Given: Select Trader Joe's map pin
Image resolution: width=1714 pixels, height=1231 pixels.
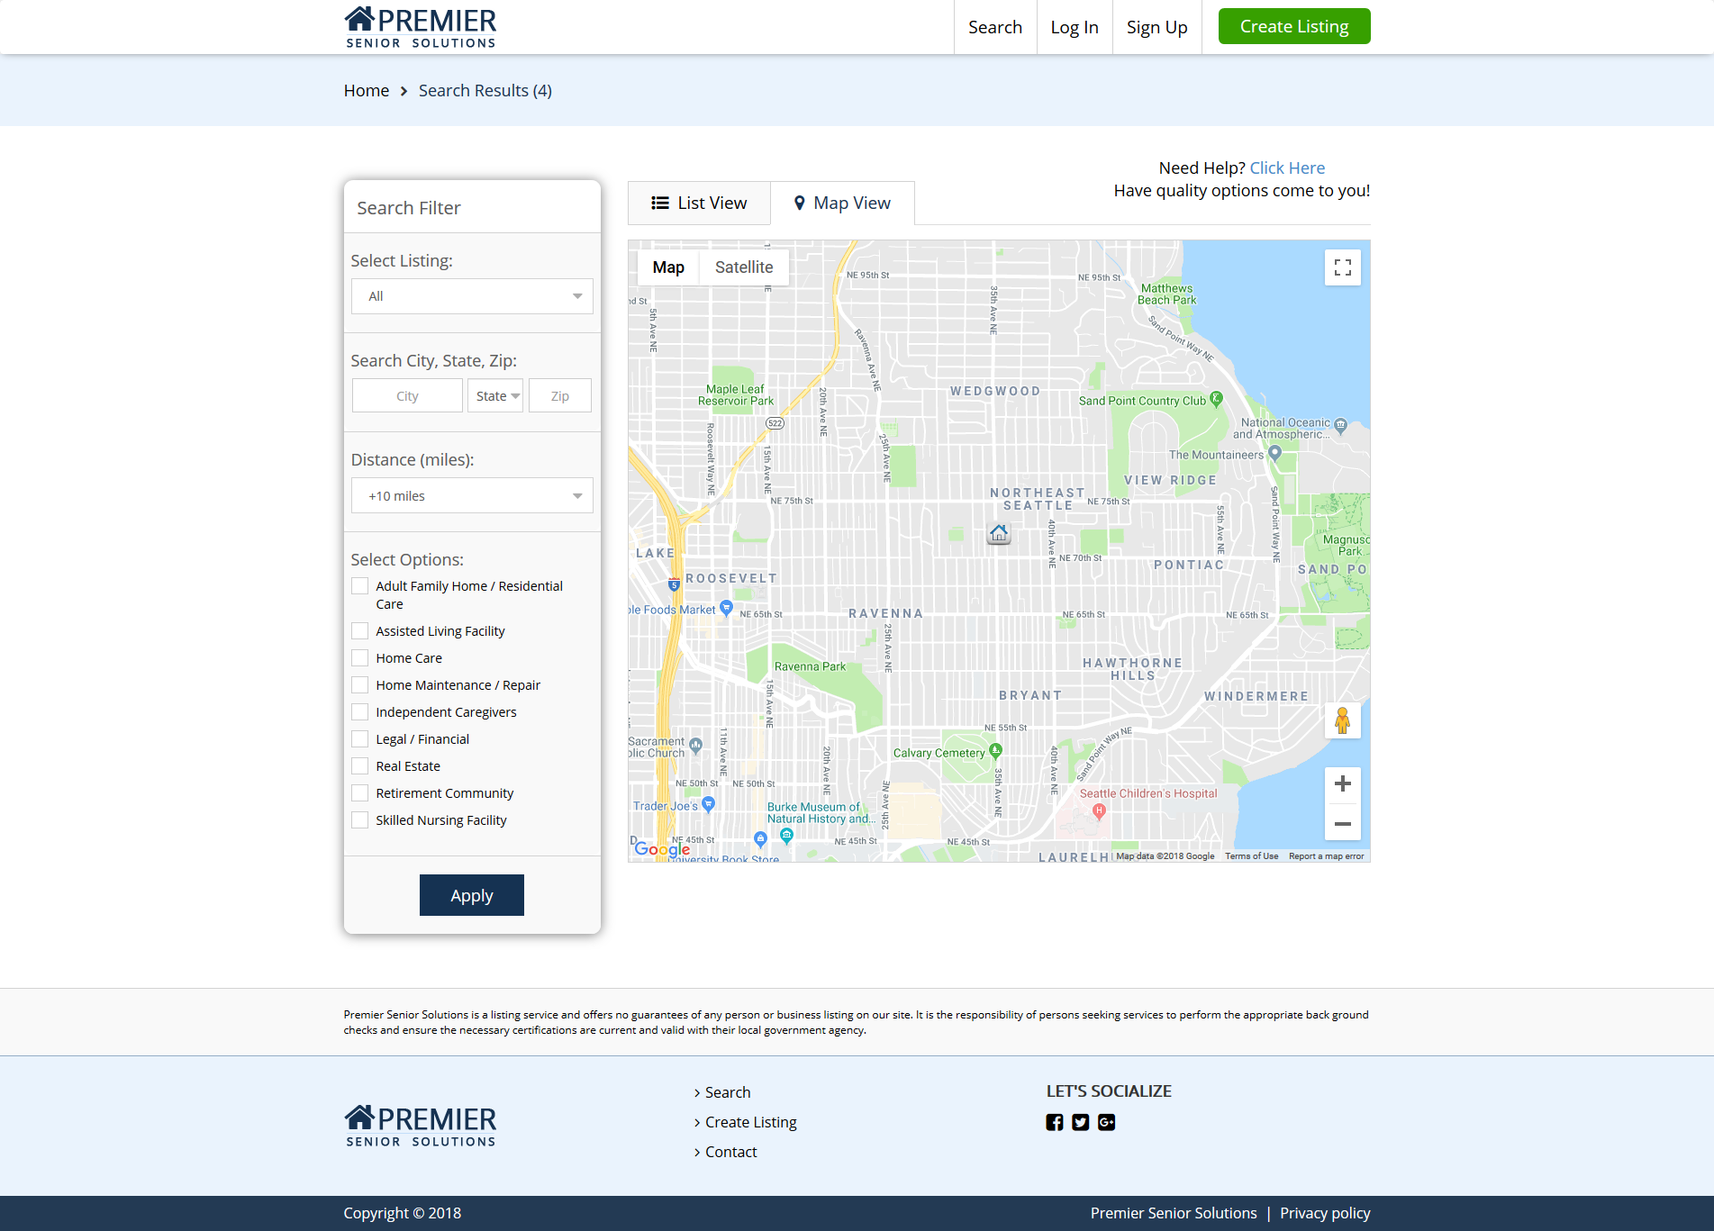Looking at the screenshot, I should [x=709, y=803].
